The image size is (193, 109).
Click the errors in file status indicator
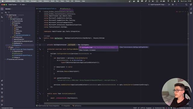click(x=160, y=108)
